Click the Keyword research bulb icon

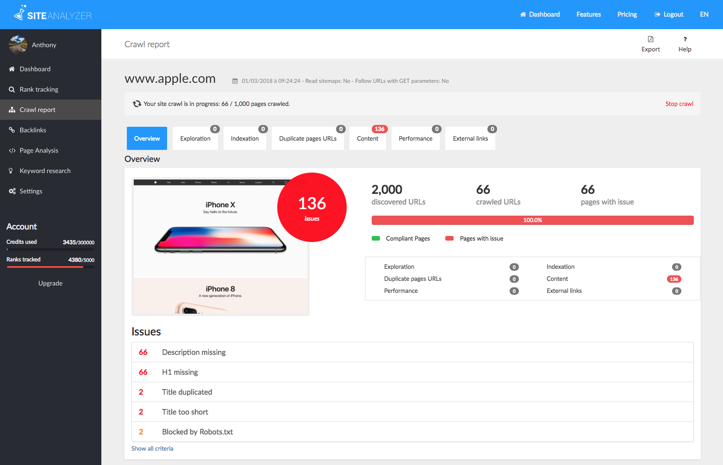[x=11, y=171]
